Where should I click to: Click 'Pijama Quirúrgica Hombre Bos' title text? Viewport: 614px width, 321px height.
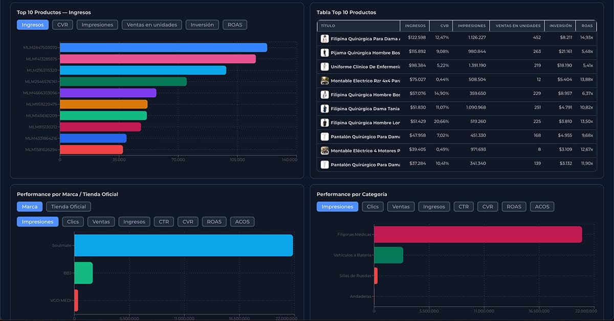(x=365, y=53)
